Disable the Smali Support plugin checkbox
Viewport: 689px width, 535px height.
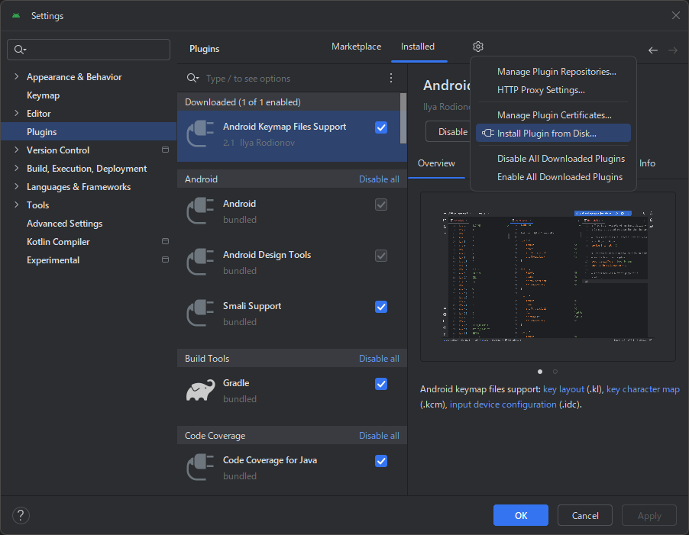coord(381,307)
